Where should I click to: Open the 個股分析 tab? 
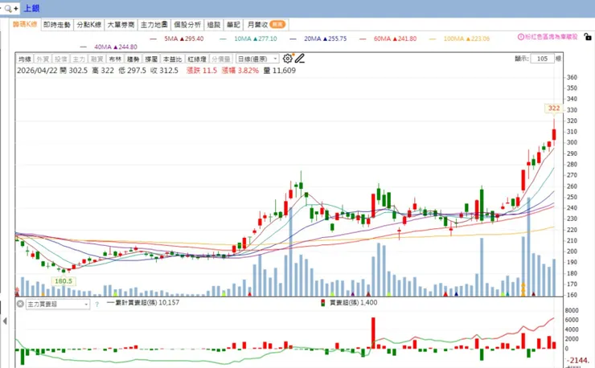[x=187, y=25]
